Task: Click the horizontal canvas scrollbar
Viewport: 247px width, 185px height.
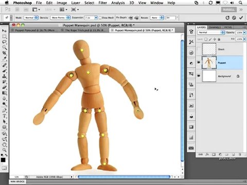Action: pos(124,177)
